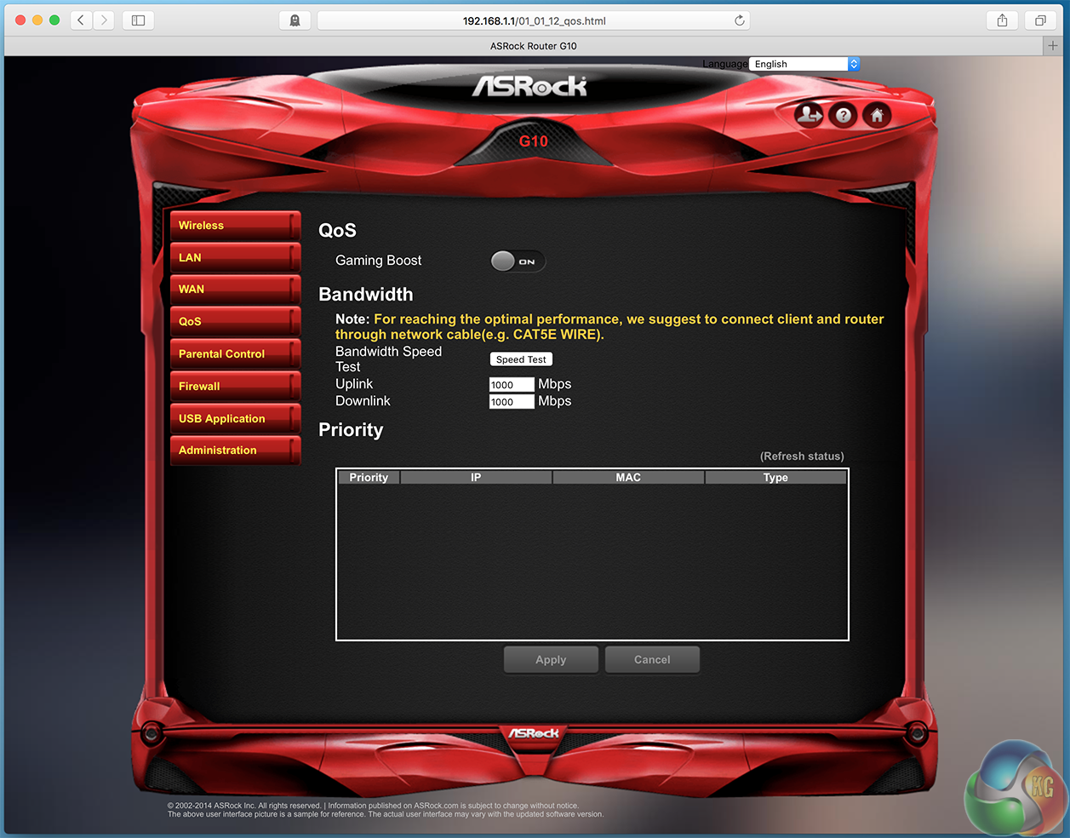Viewport: 1070px width, 838px height.
Task: Click the Cancel button
Action: 652,660
